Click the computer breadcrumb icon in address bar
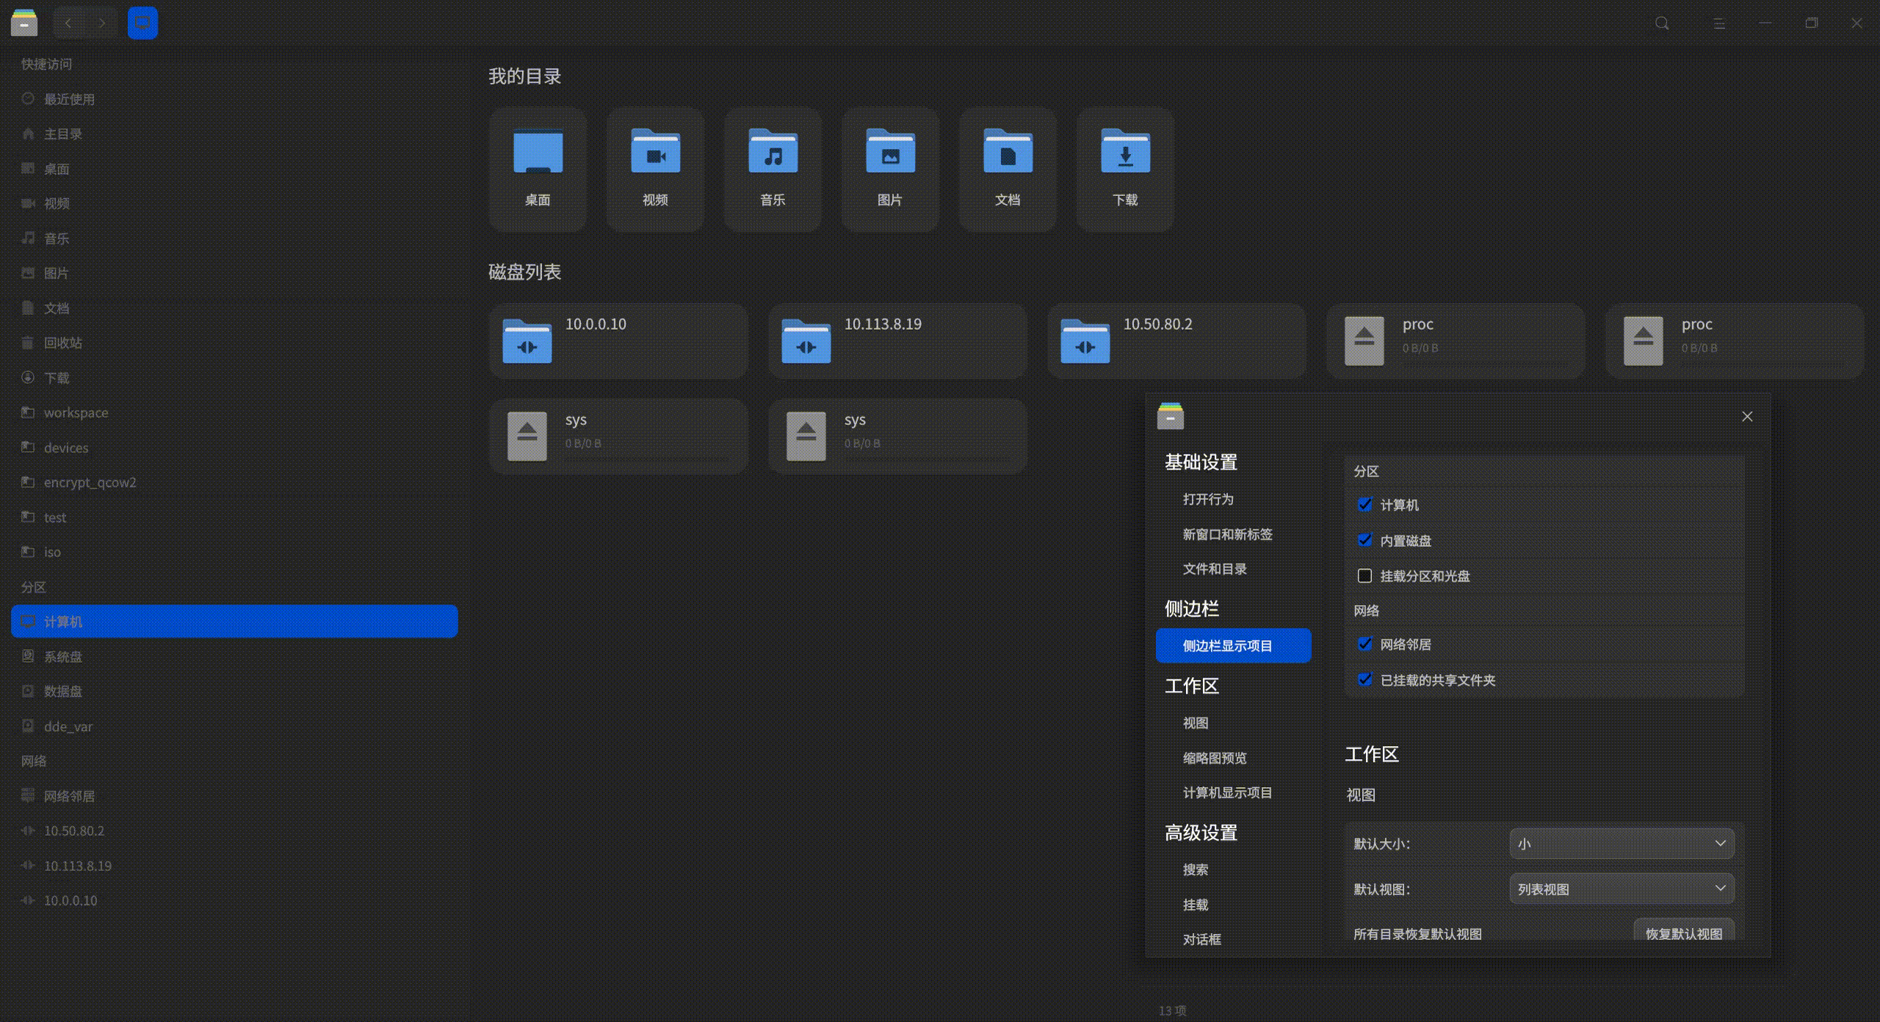 pyautogui.click(x=142, y=23)
